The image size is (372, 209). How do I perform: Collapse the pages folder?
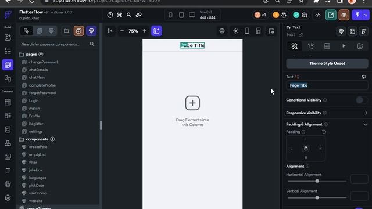pyautogui.click(x=22, y=55)
